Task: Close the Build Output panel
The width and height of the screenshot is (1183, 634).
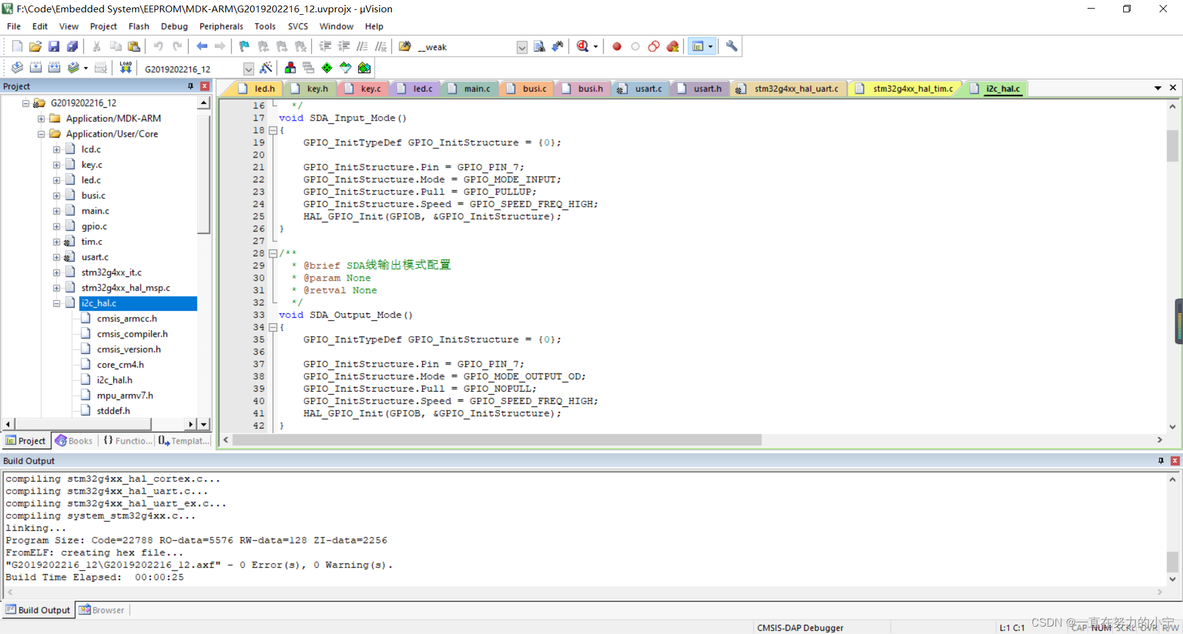Action: (x=1175, y=460)
